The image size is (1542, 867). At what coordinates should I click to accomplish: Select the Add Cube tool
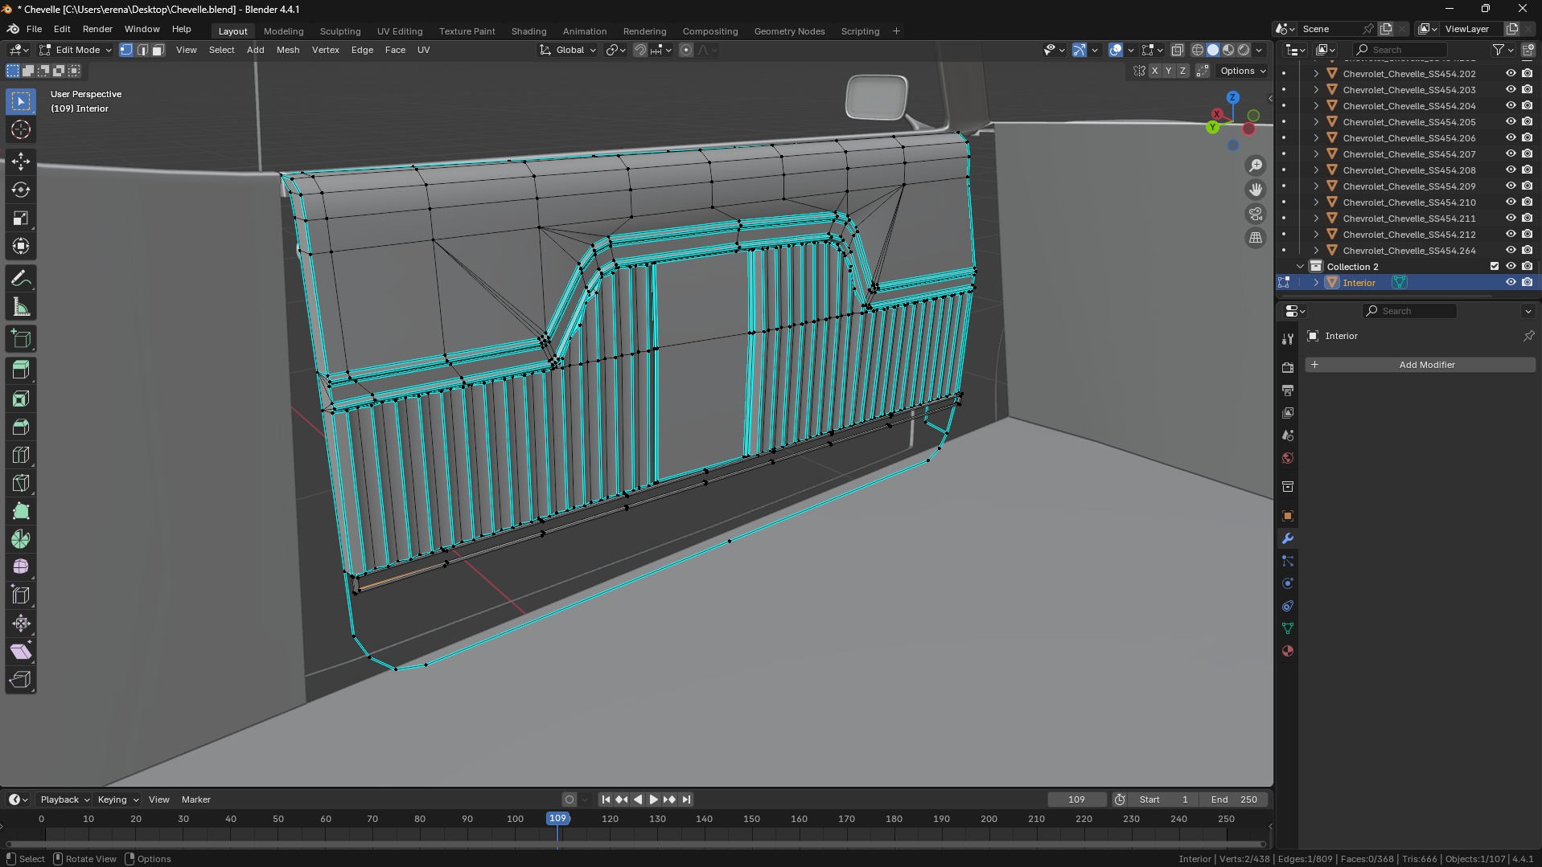click(21, 339)
